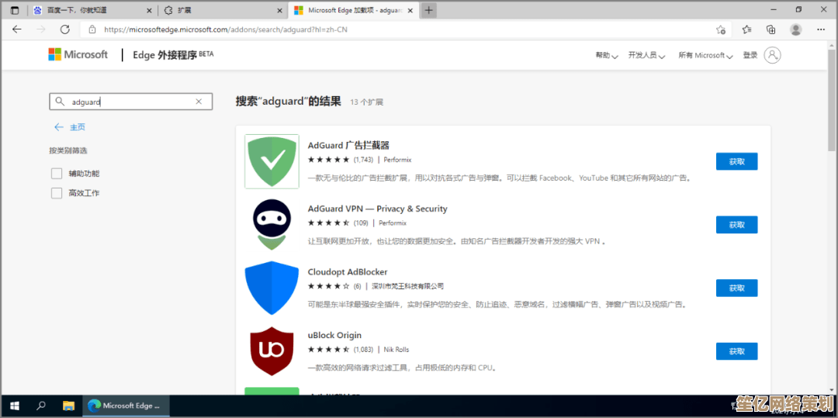838x418 pixels.
Task: Click the search magnifier icon in search box
Action: pyautogui.click(x=60, y=102)
